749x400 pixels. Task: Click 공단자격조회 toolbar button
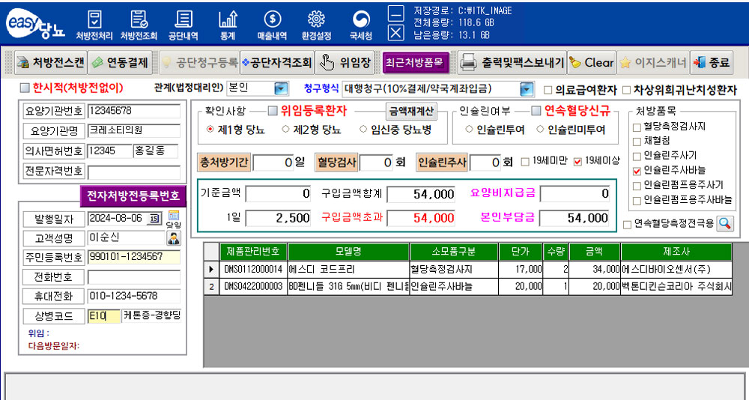point(276,63)
